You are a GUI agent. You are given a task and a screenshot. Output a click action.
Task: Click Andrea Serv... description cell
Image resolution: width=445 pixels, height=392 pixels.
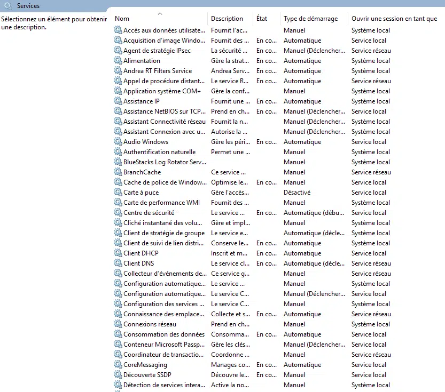[230, 71]
